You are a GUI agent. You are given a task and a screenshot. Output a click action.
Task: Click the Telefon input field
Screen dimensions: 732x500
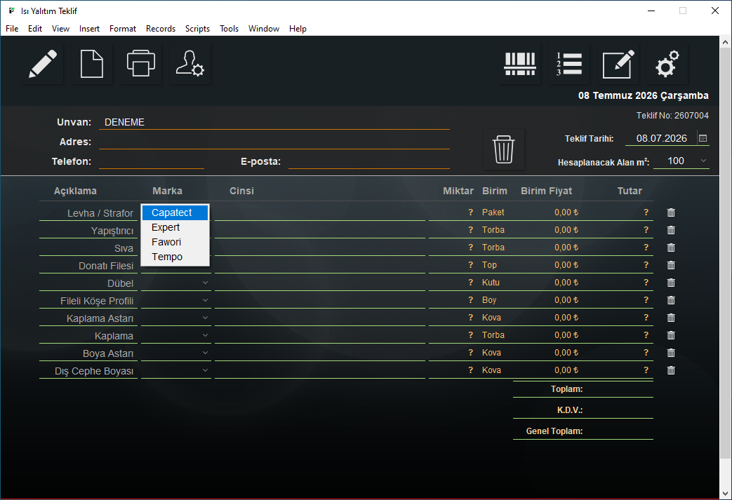click(152, 161)
